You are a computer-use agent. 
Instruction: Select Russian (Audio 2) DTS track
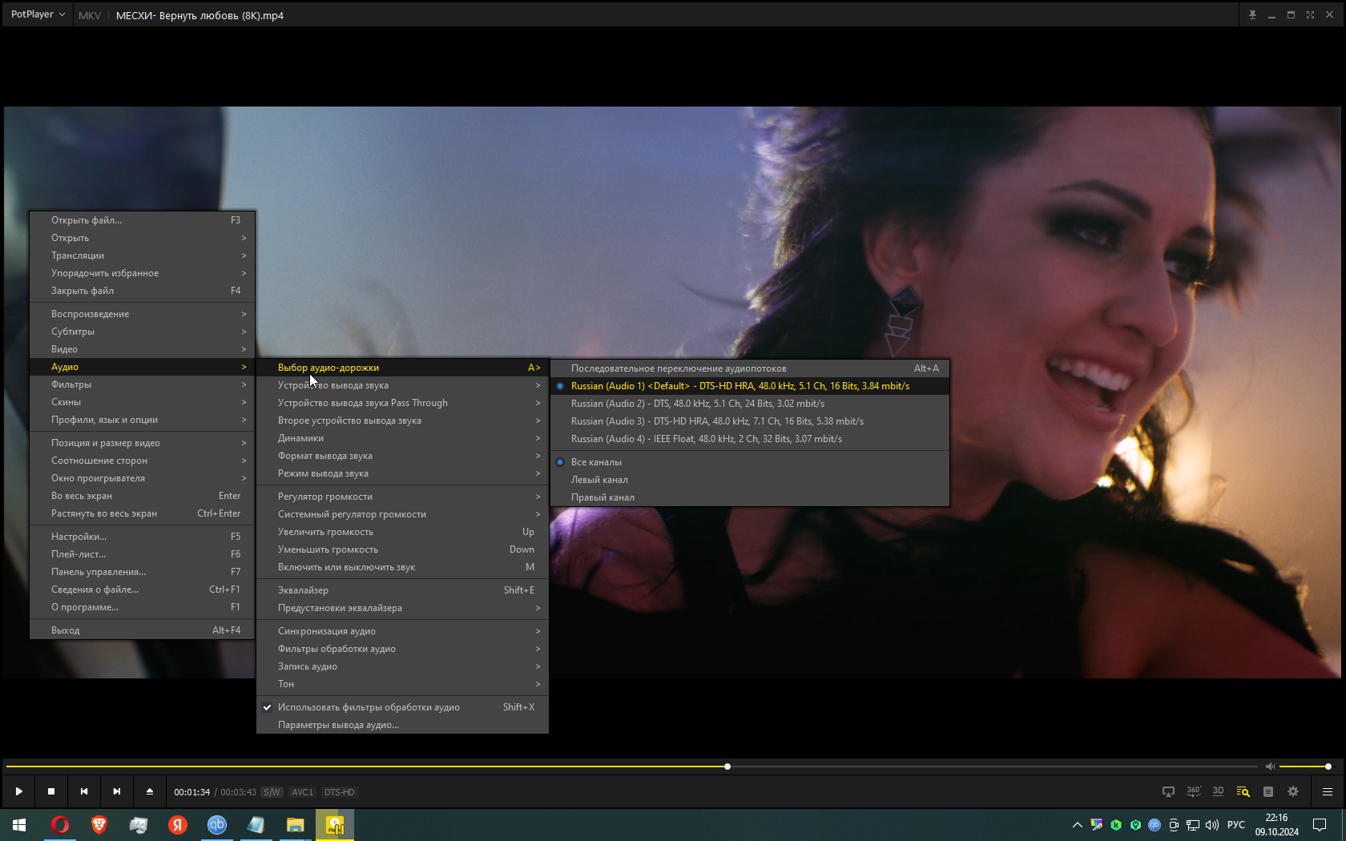click(697, 404)
